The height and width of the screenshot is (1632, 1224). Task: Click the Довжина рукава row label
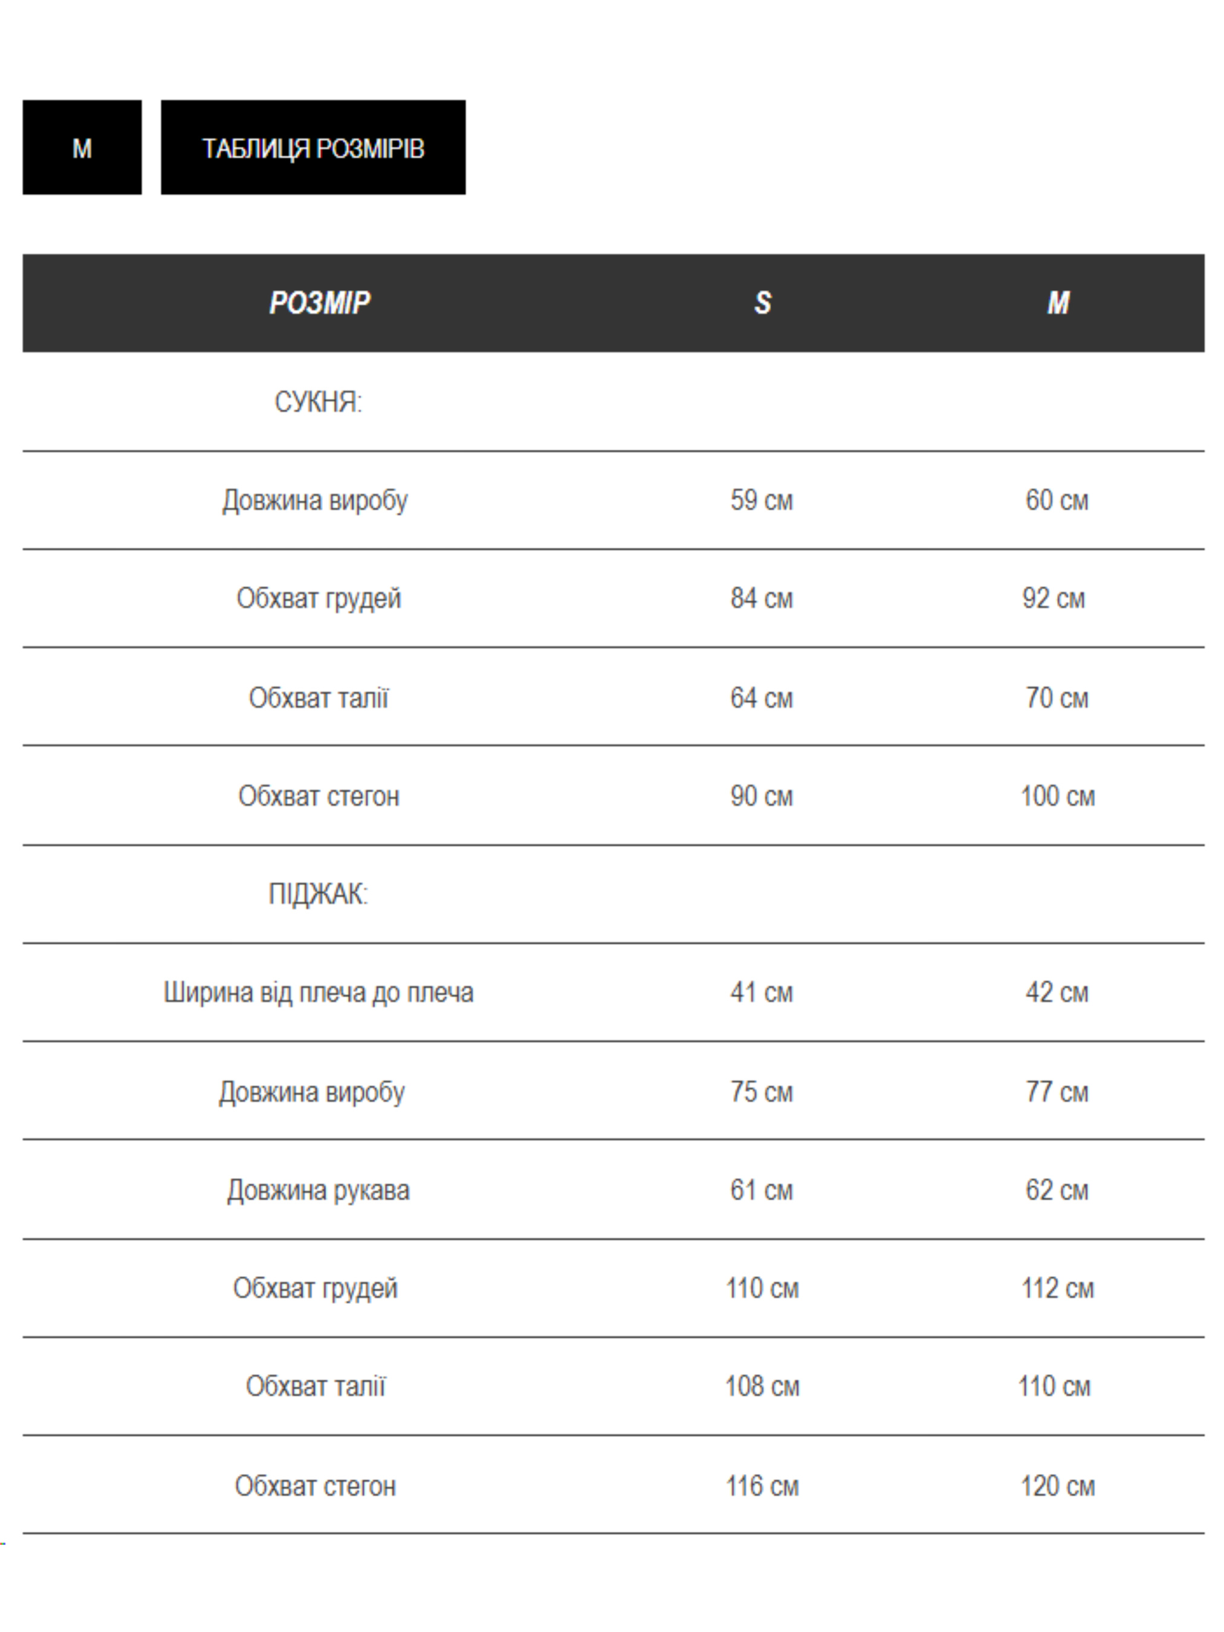click(x=318, y=1190)
